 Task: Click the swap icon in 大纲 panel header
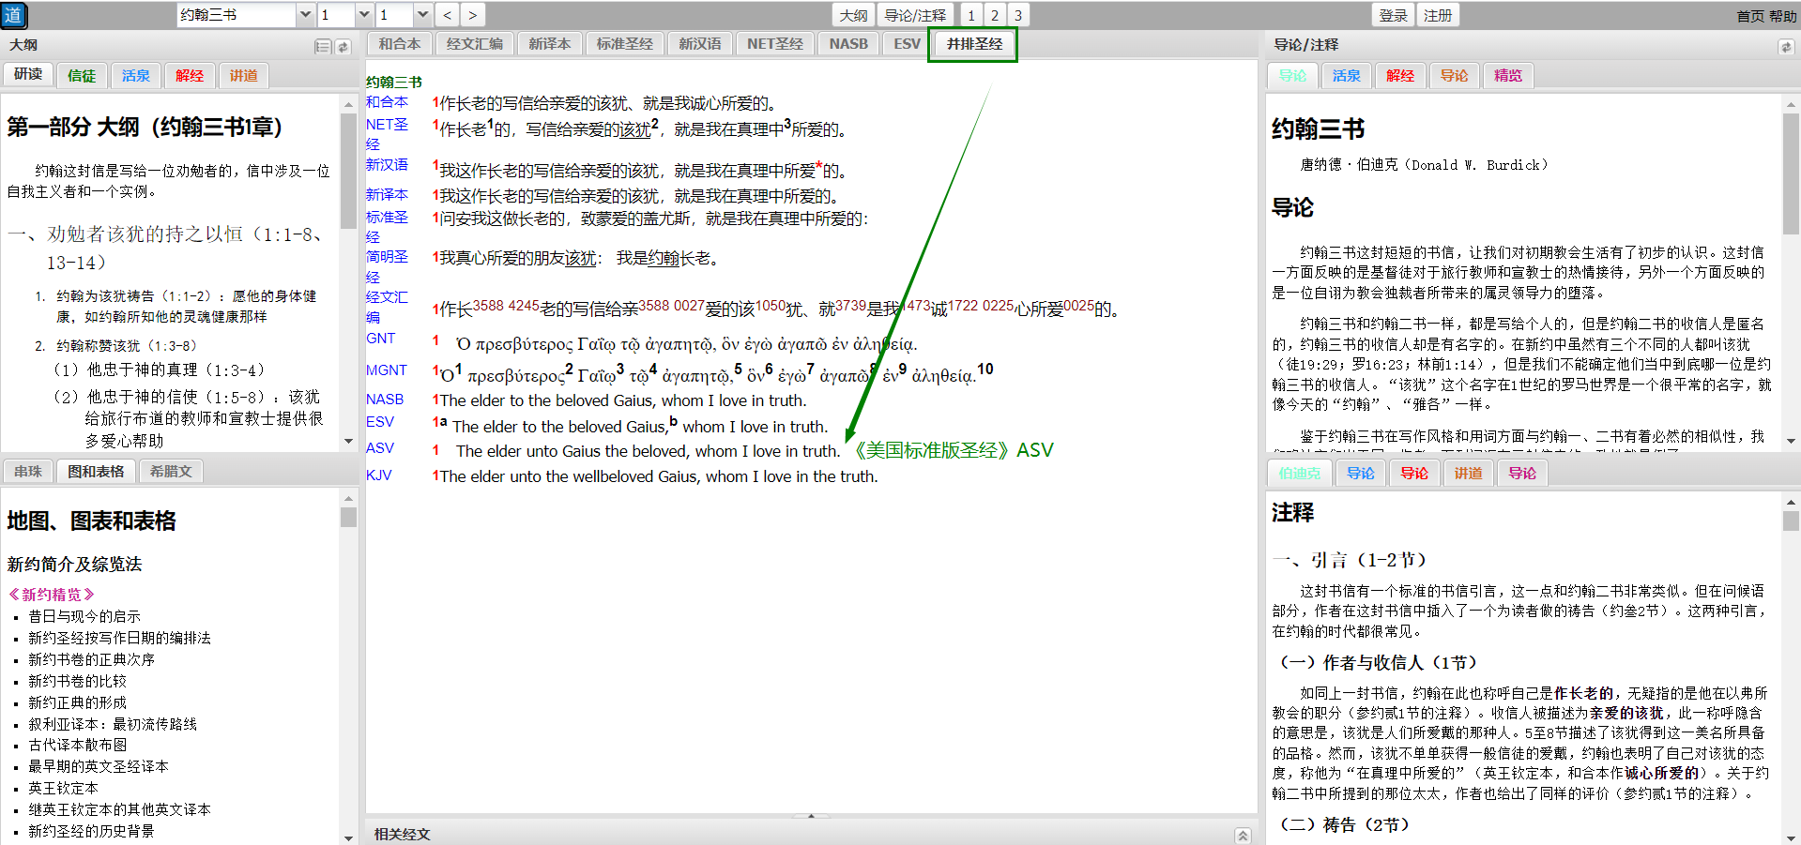click(343, 47)
